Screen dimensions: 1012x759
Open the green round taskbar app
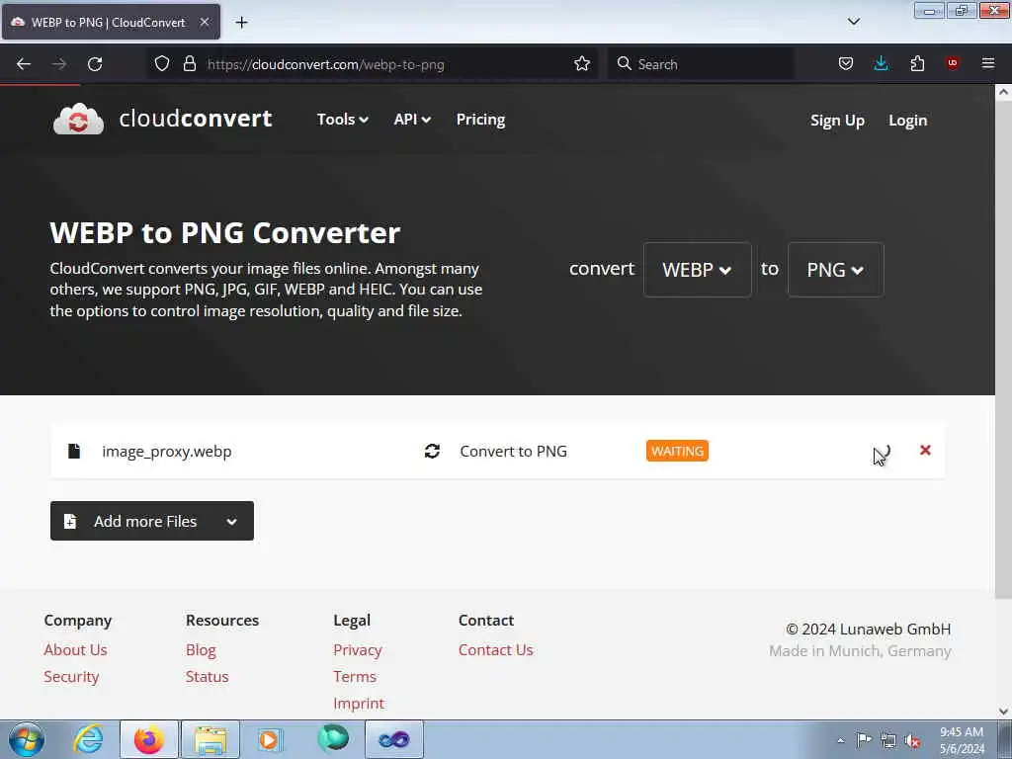point(333,739)
